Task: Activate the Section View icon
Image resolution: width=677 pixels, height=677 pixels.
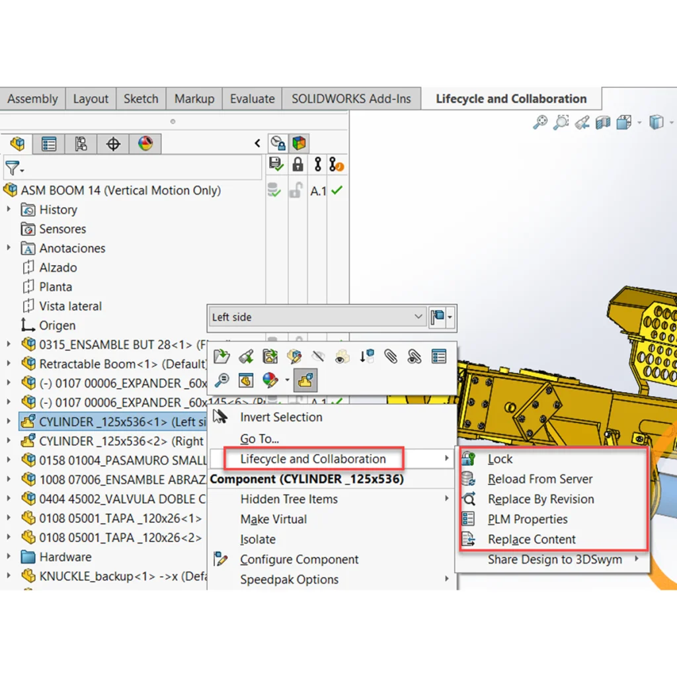Action: (x=602, y=122)
